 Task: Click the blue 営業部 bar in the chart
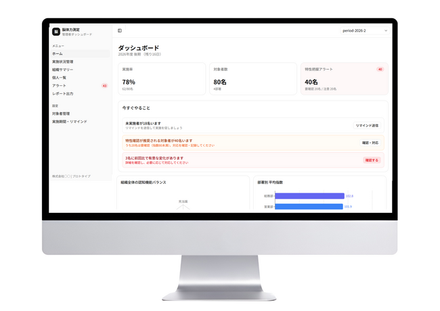pyautogui.click(x=309, y=206)
